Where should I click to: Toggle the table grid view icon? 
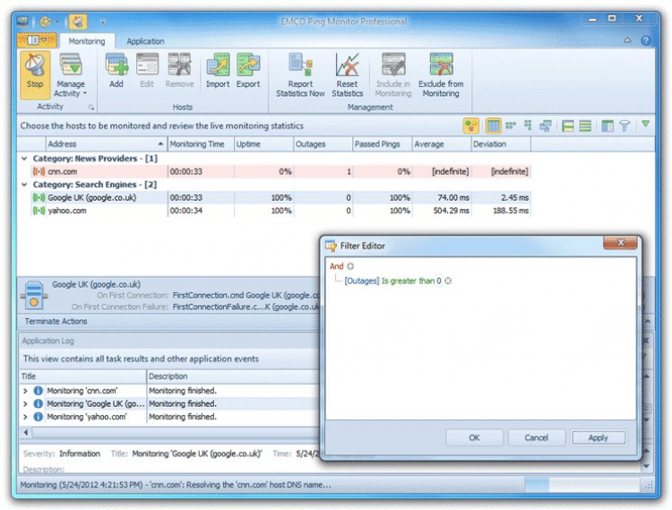[x=493, y=126]
